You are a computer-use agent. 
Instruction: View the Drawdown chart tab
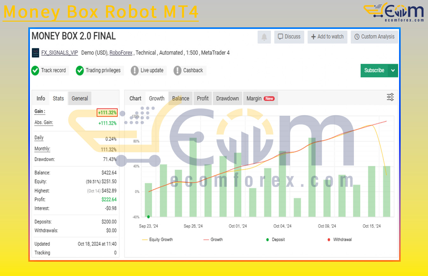pyautogui.click(x=227, y=99)
